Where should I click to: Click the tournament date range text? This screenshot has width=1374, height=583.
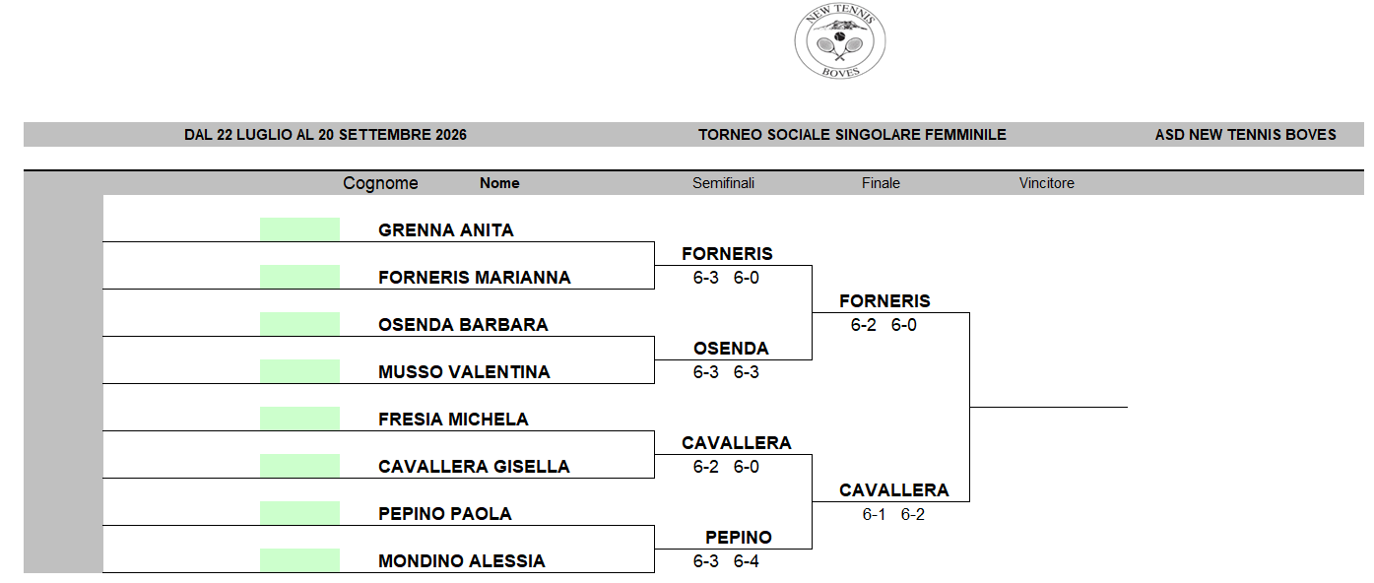325,135
